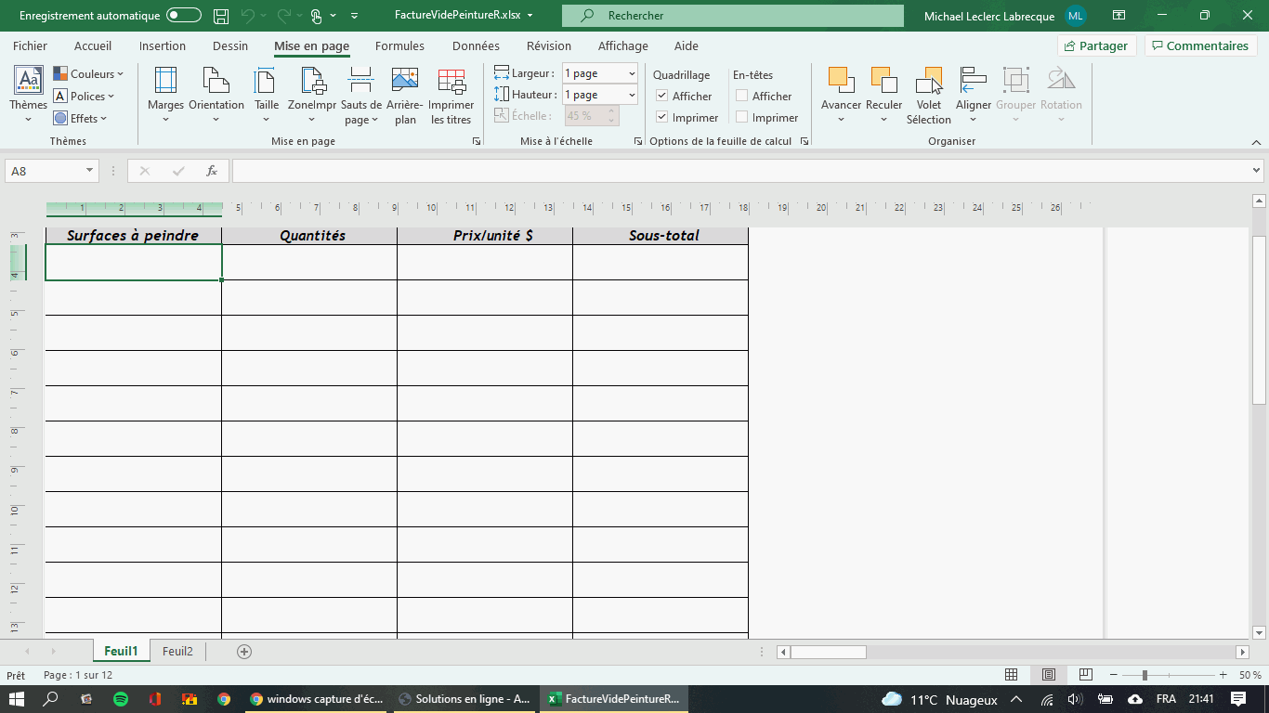Click the Partager button

coord(1096,45)
